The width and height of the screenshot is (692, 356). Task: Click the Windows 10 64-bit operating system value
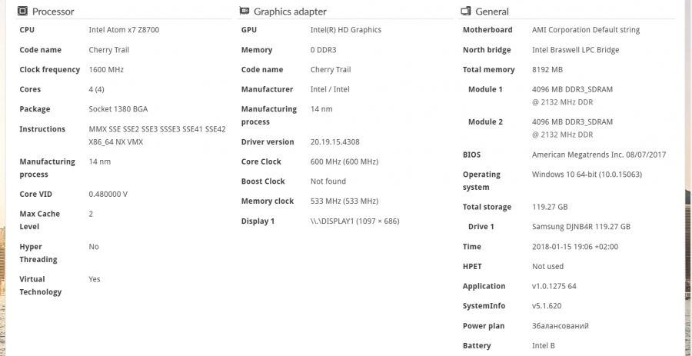click(x=587, y=175)
